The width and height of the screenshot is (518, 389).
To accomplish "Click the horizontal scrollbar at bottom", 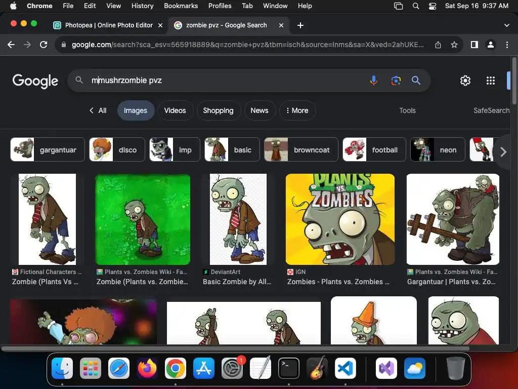I will [235, 348].
